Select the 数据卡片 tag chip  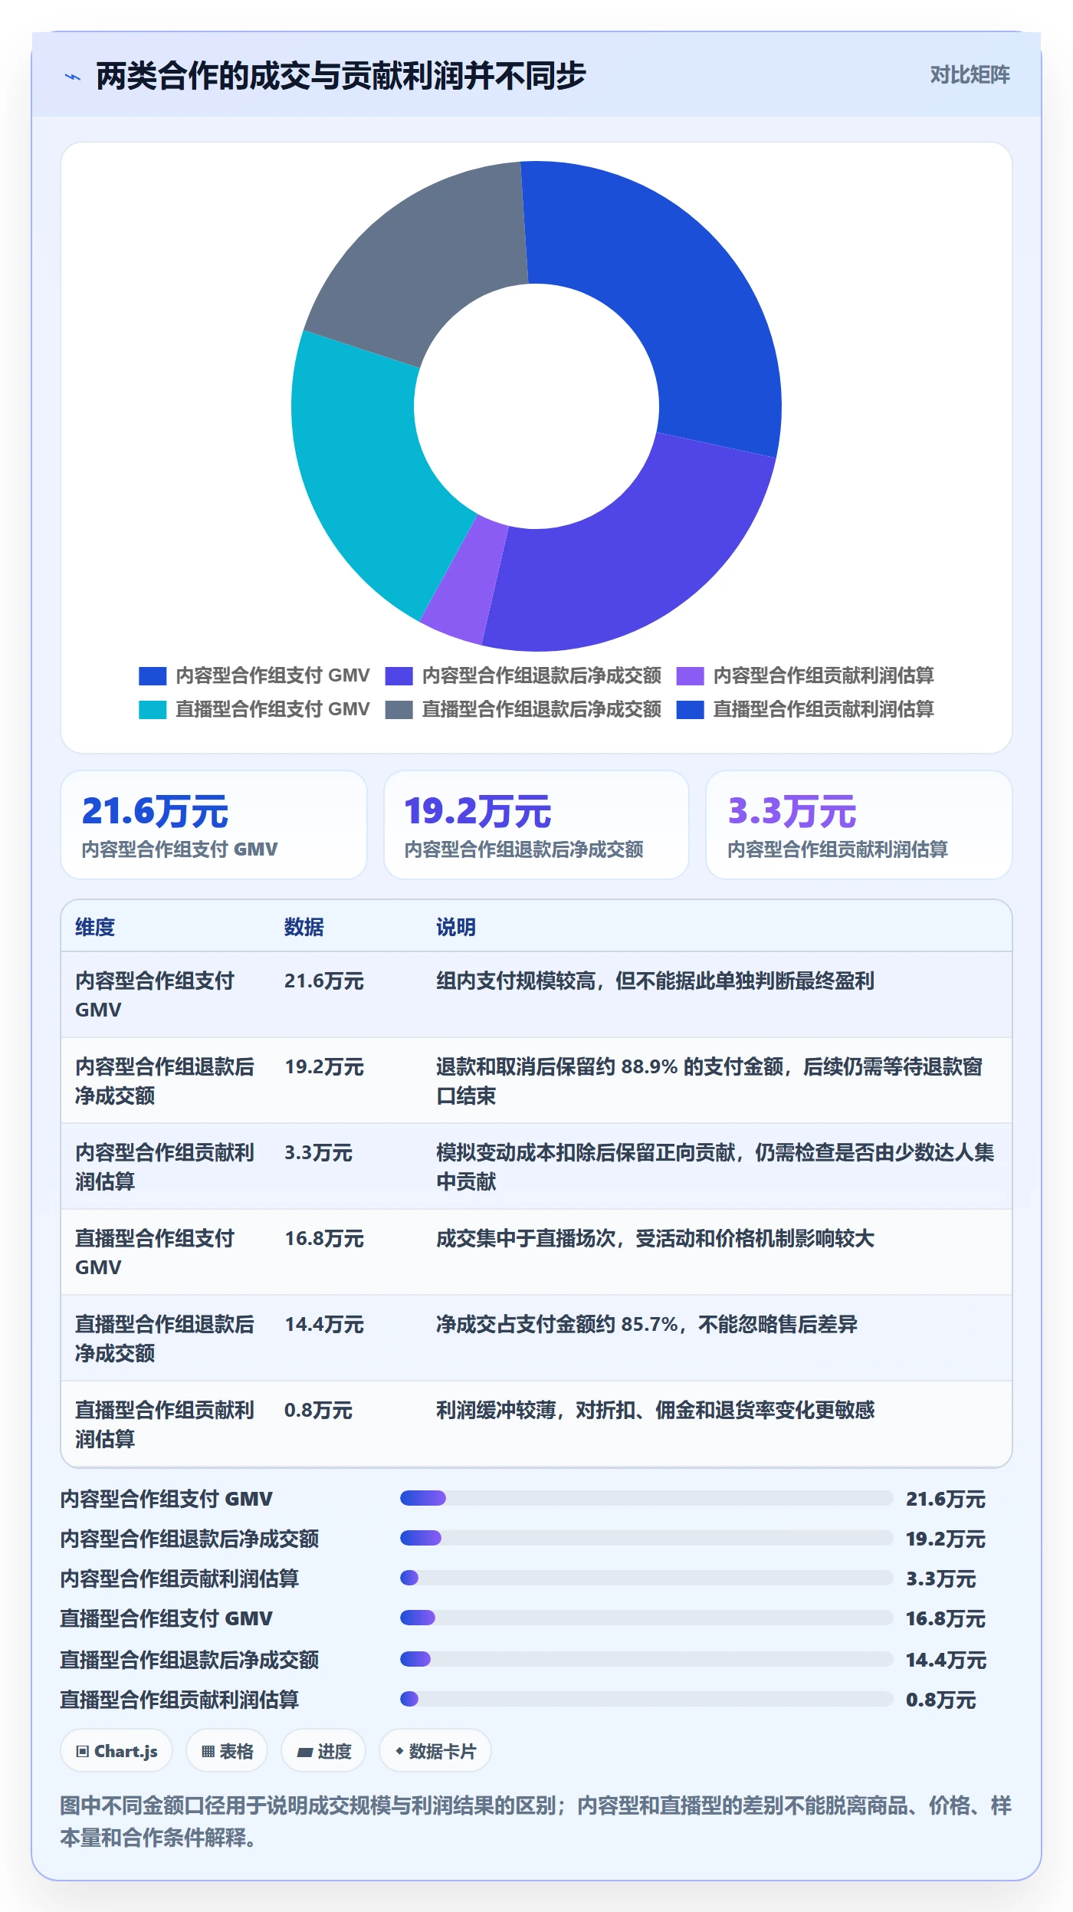point(435,1751)
